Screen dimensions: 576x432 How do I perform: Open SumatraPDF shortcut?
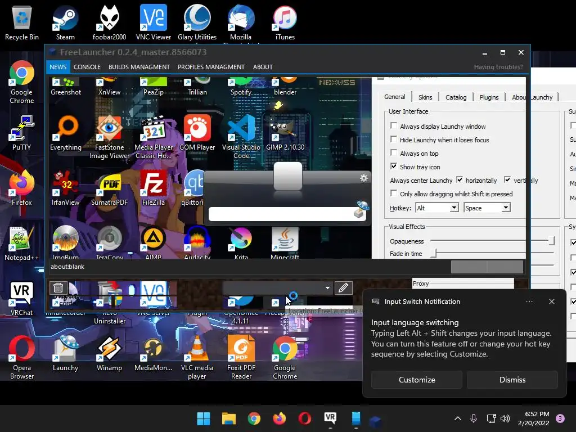pos(109,188)
